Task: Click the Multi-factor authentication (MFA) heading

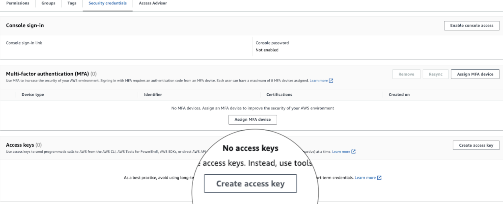Action: (47, 74)
